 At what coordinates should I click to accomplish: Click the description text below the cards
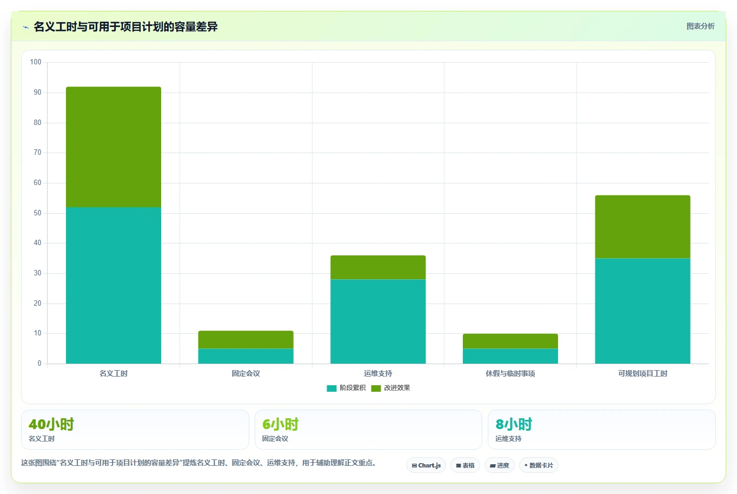click(199, 463)
